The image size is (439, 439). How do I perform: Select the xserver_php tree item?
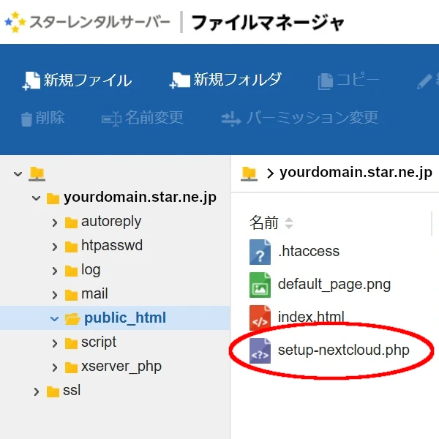click(121, 367)
